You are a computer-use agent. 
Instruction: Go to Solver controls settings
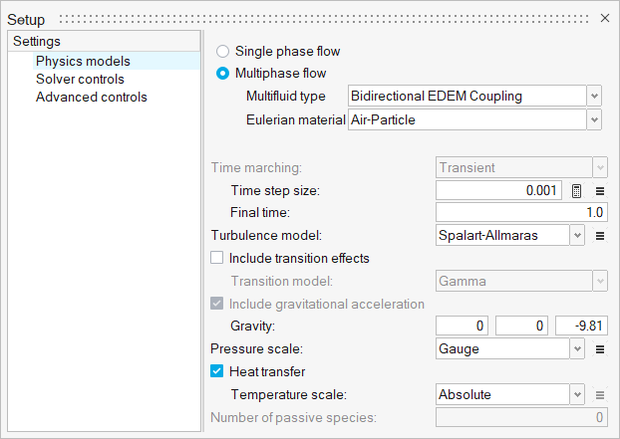[x=80, y=80]
